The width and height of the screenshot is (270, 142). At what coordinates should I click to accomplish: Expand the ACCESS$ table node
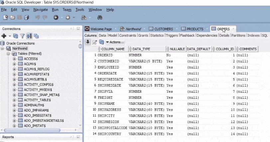click(x=14, y=59)
